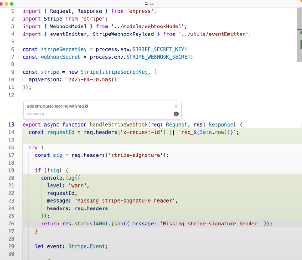Click the yellow minimize window button

click(6, 4)
